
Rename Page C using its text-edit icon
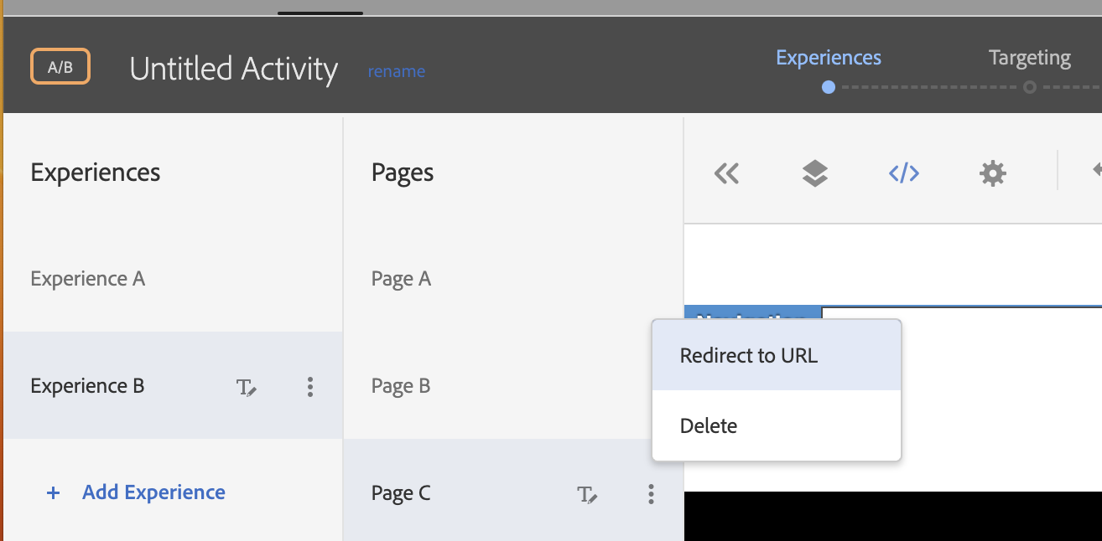tap(588, 494)
